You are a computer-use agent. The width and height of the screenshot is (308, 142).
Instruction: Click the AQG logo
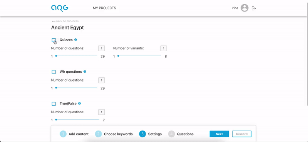click(60, 8)
